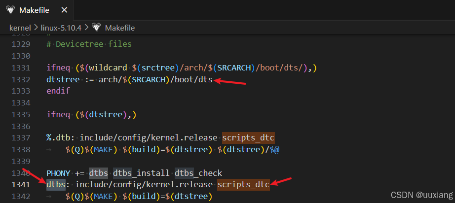Click 'dtbs_install' on line 1340
The width and height of the screenshot is (455, 203).
[141, 173]
